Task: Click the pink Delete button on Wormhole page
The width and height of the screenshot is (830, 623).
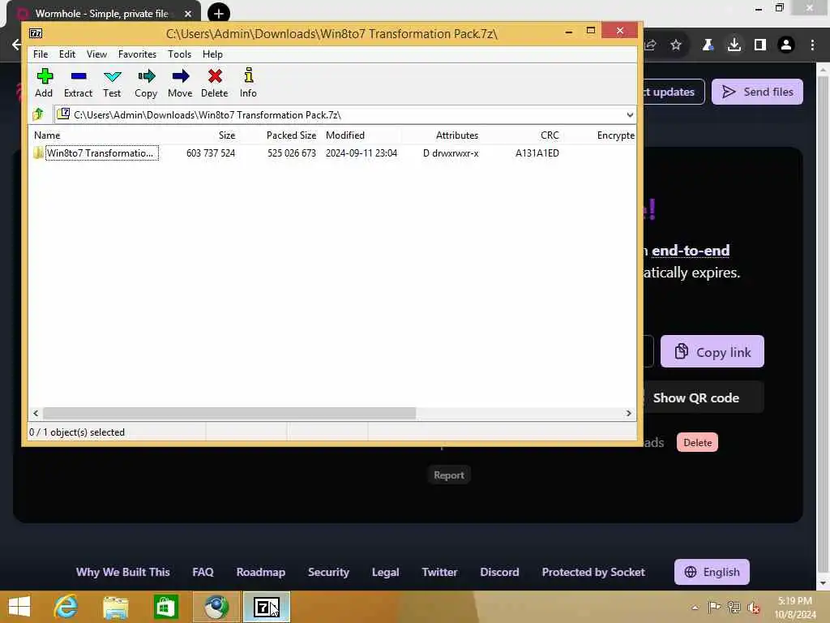Action: 697,442
